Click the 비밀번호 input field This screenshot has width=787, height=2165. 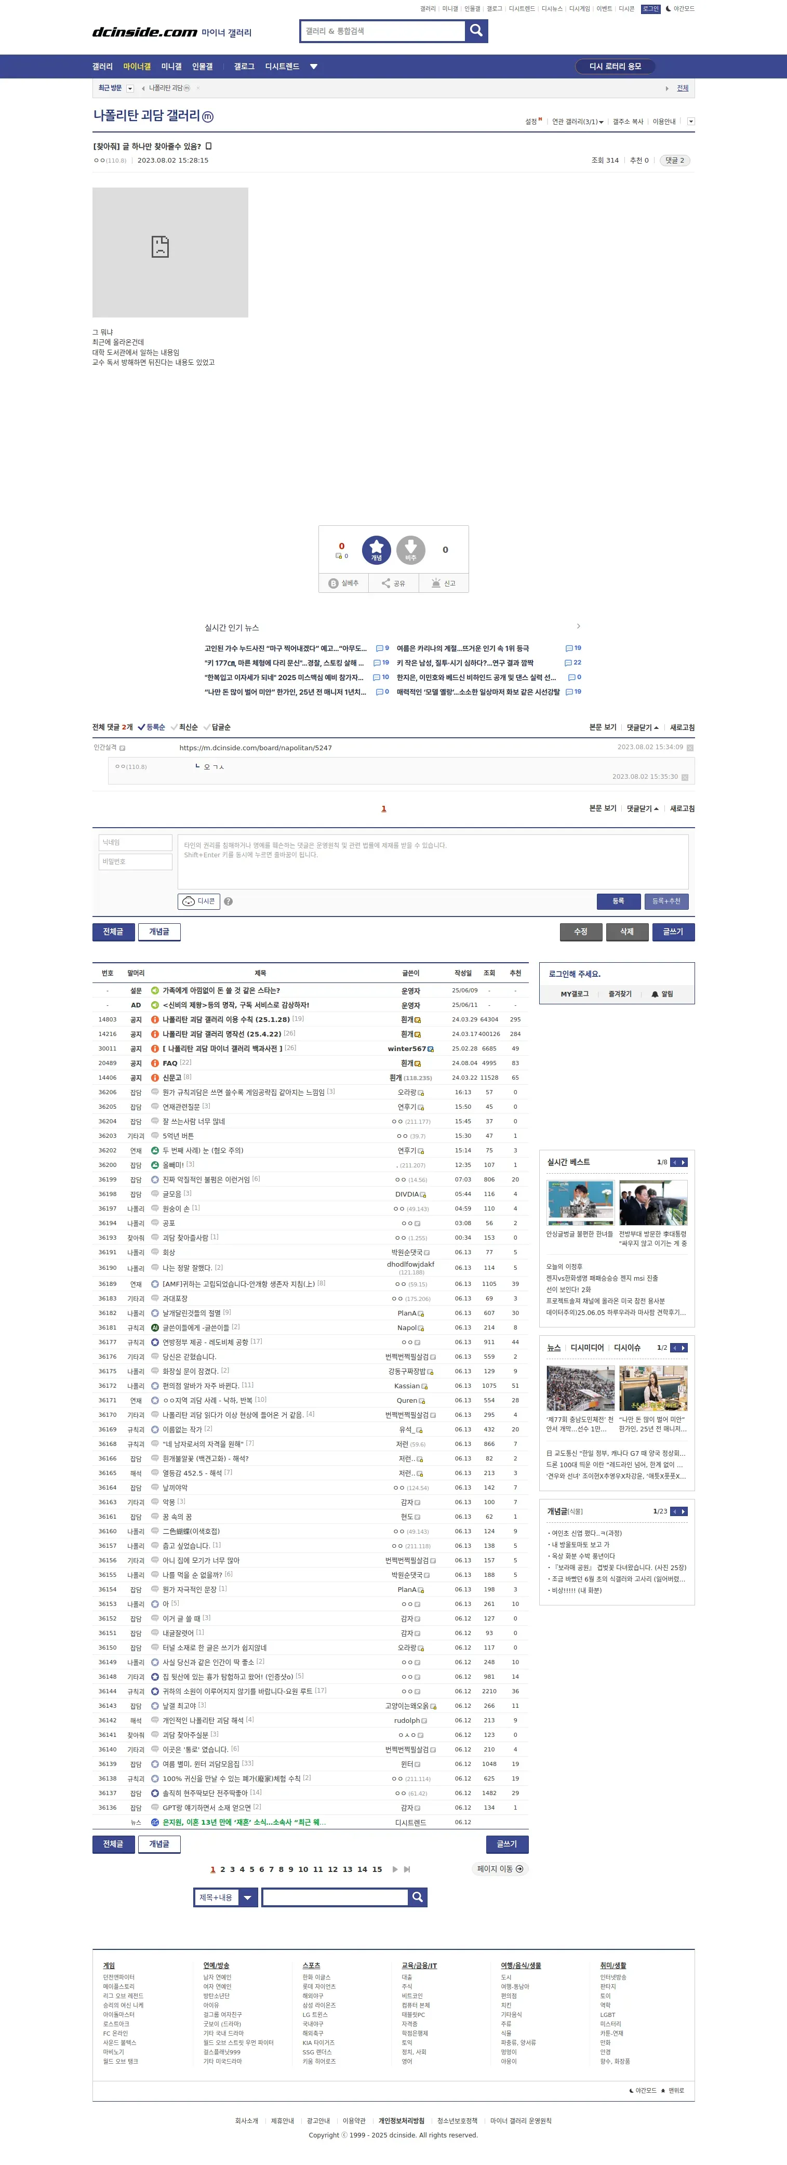click(135, 861)
